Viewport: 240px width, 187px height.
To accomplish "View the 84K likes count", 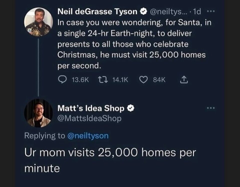I will (159, 80).
